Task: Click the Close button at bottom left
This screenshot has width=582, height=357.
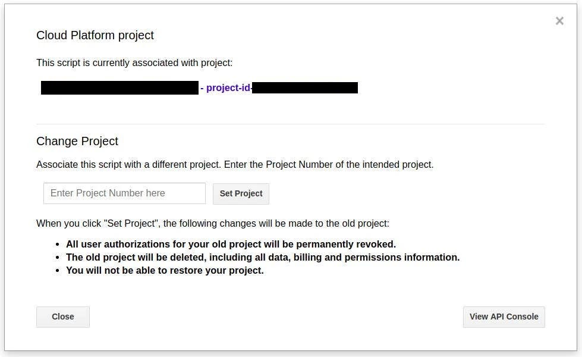Action: tap(62, 317)
